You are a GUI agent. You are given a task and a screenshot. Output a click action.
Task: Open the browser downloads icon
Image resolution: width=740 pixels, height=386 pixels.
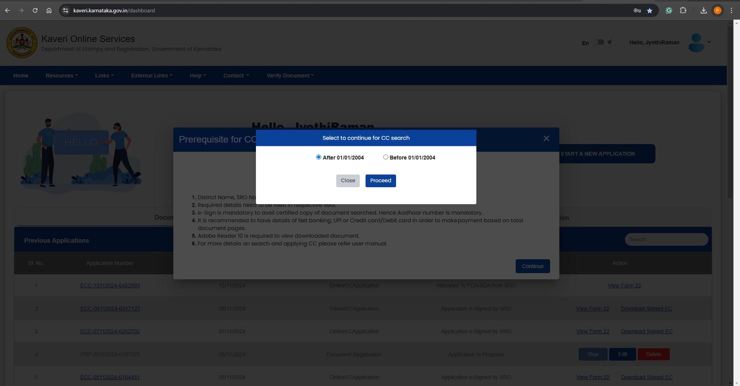(703, 10)
